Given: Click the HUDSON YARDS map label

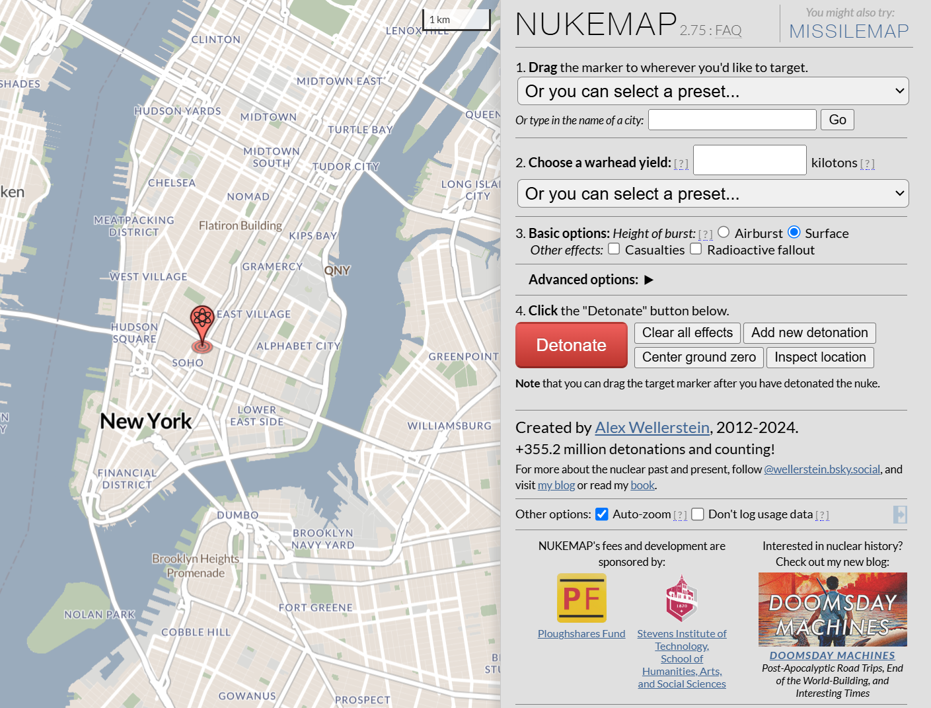Looking at the screenshot, I should [178, 111].
